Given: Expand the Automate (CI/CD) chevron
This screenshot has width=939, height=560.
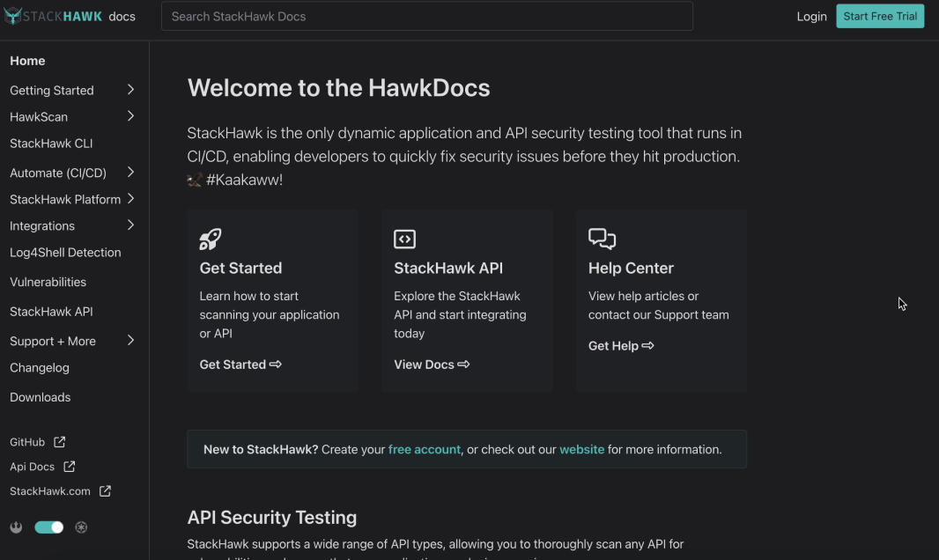Looking at the screenshot, I should (130, 173).
